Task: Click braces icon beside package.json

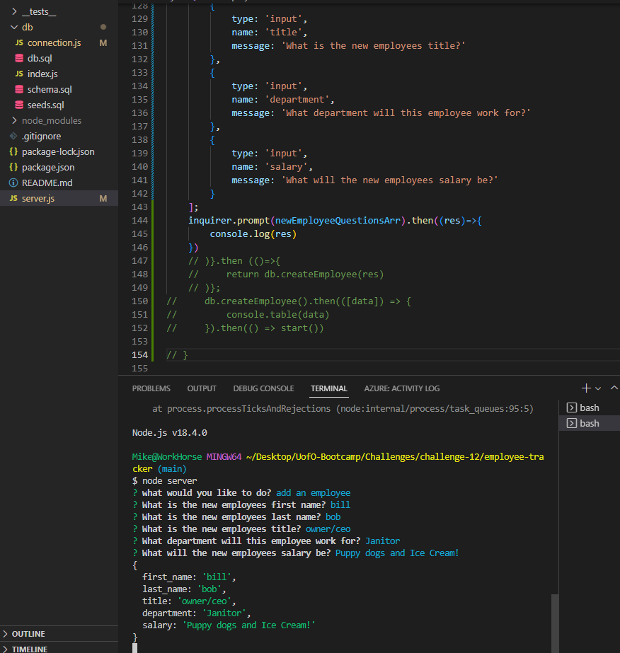Action: (13, 168)
